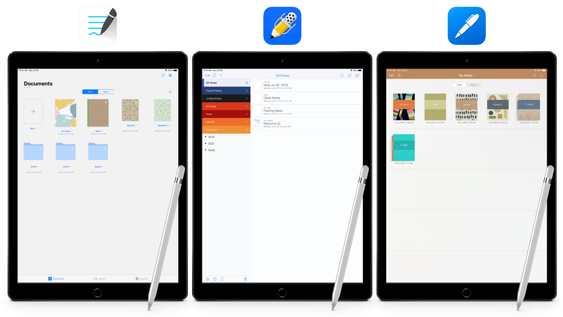Expand the Notes folder in middle sidebar
Image resolution: width=563 pixels, height=317 pixels.
pos(205,150)
